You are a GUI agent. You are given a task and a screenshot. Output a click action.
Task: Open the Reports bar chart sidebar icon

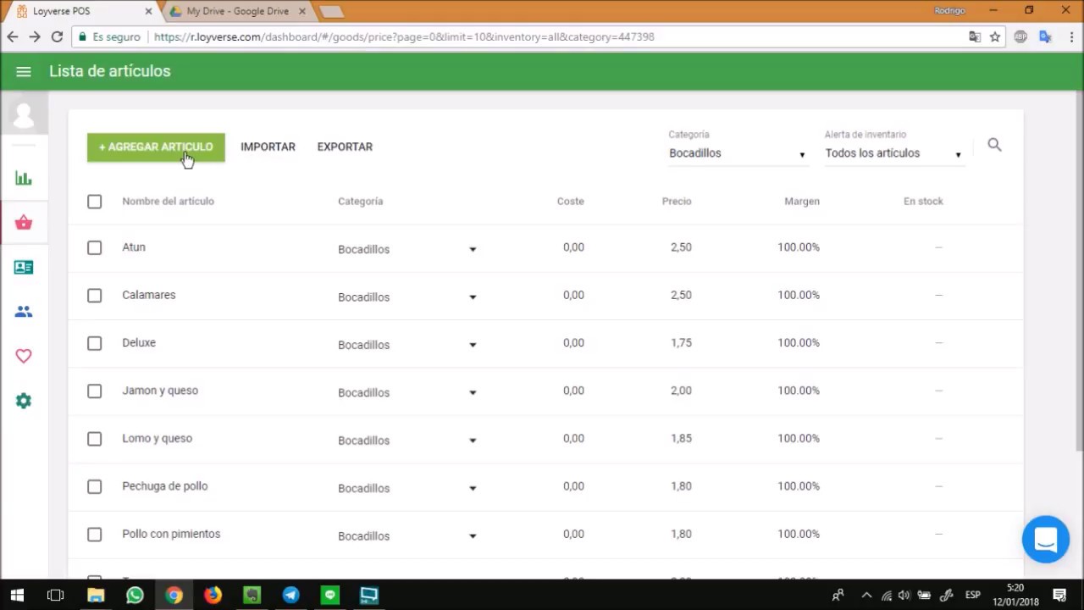[x=24, y=179]
